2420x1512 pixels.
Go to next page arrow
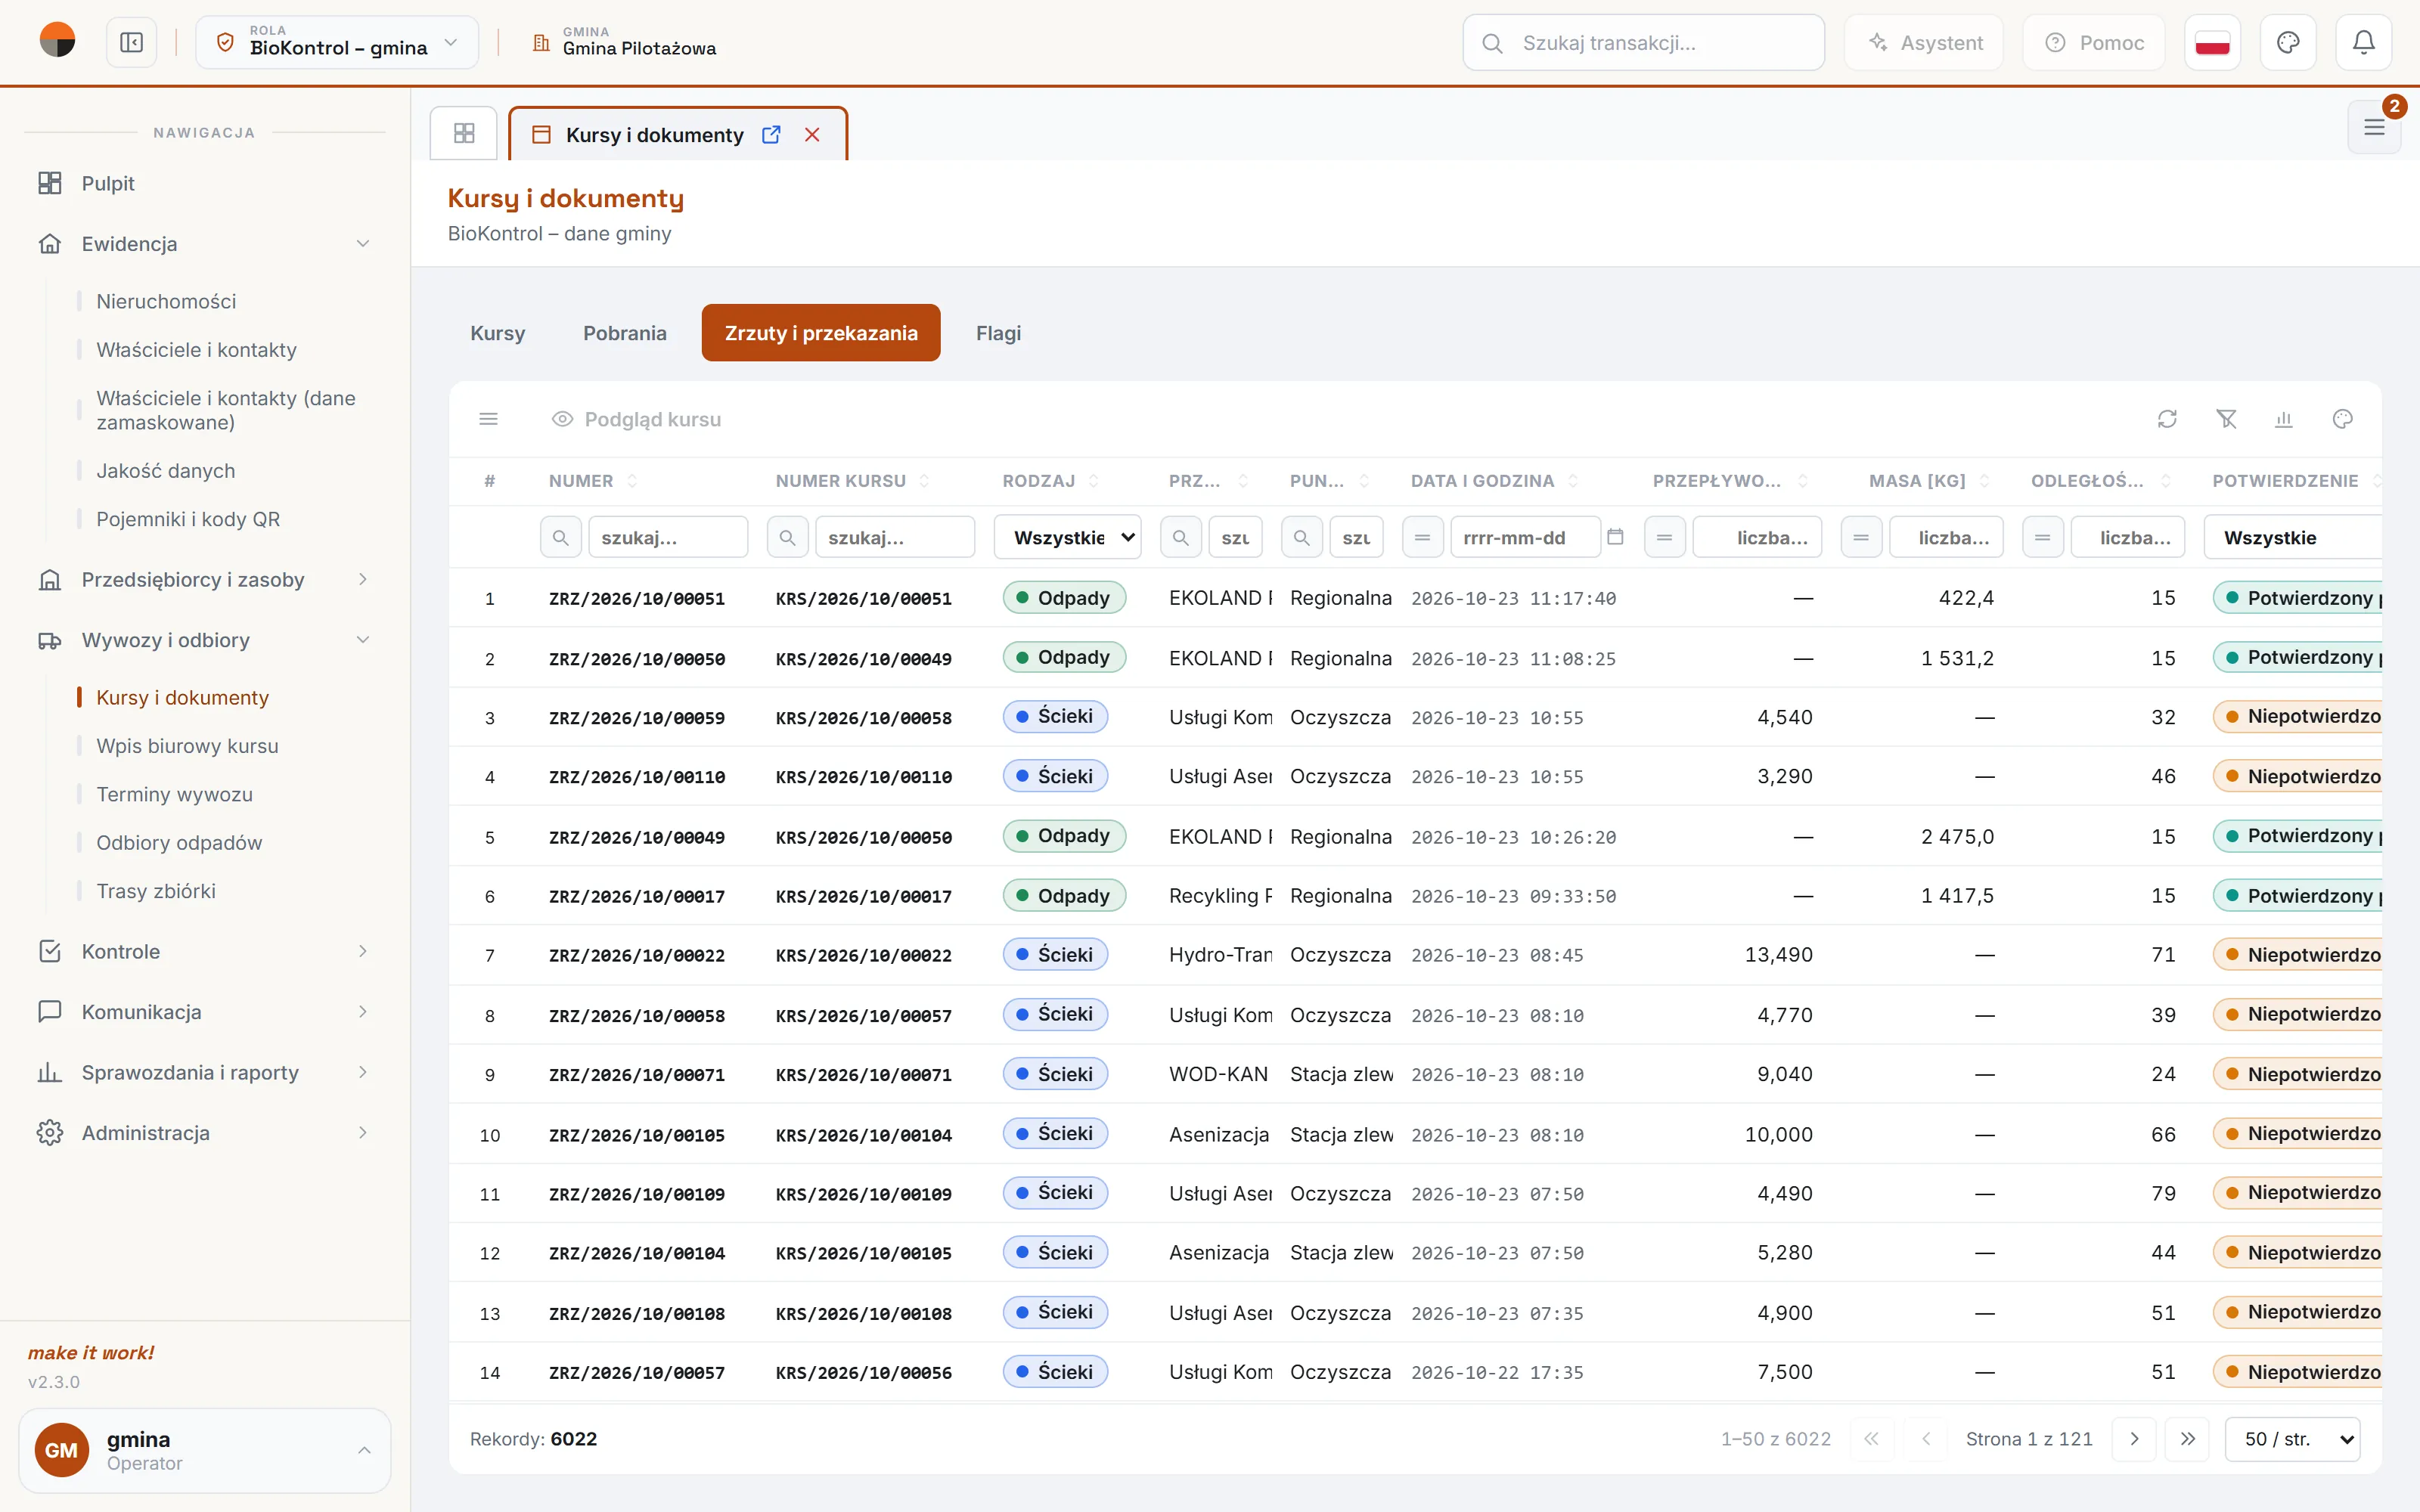pyautogui.click(x=2134, y=1439)
